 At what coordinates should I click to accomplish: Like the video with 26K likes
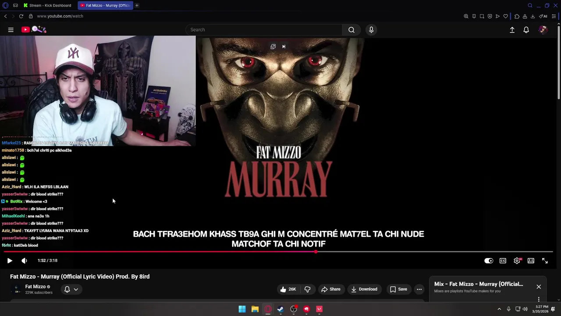288,289
